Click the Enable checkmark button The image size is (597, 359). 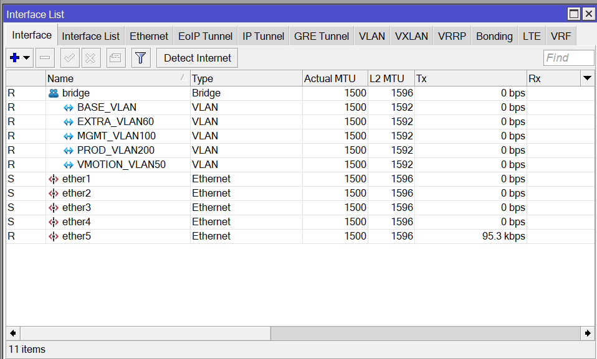click(70, 58)
